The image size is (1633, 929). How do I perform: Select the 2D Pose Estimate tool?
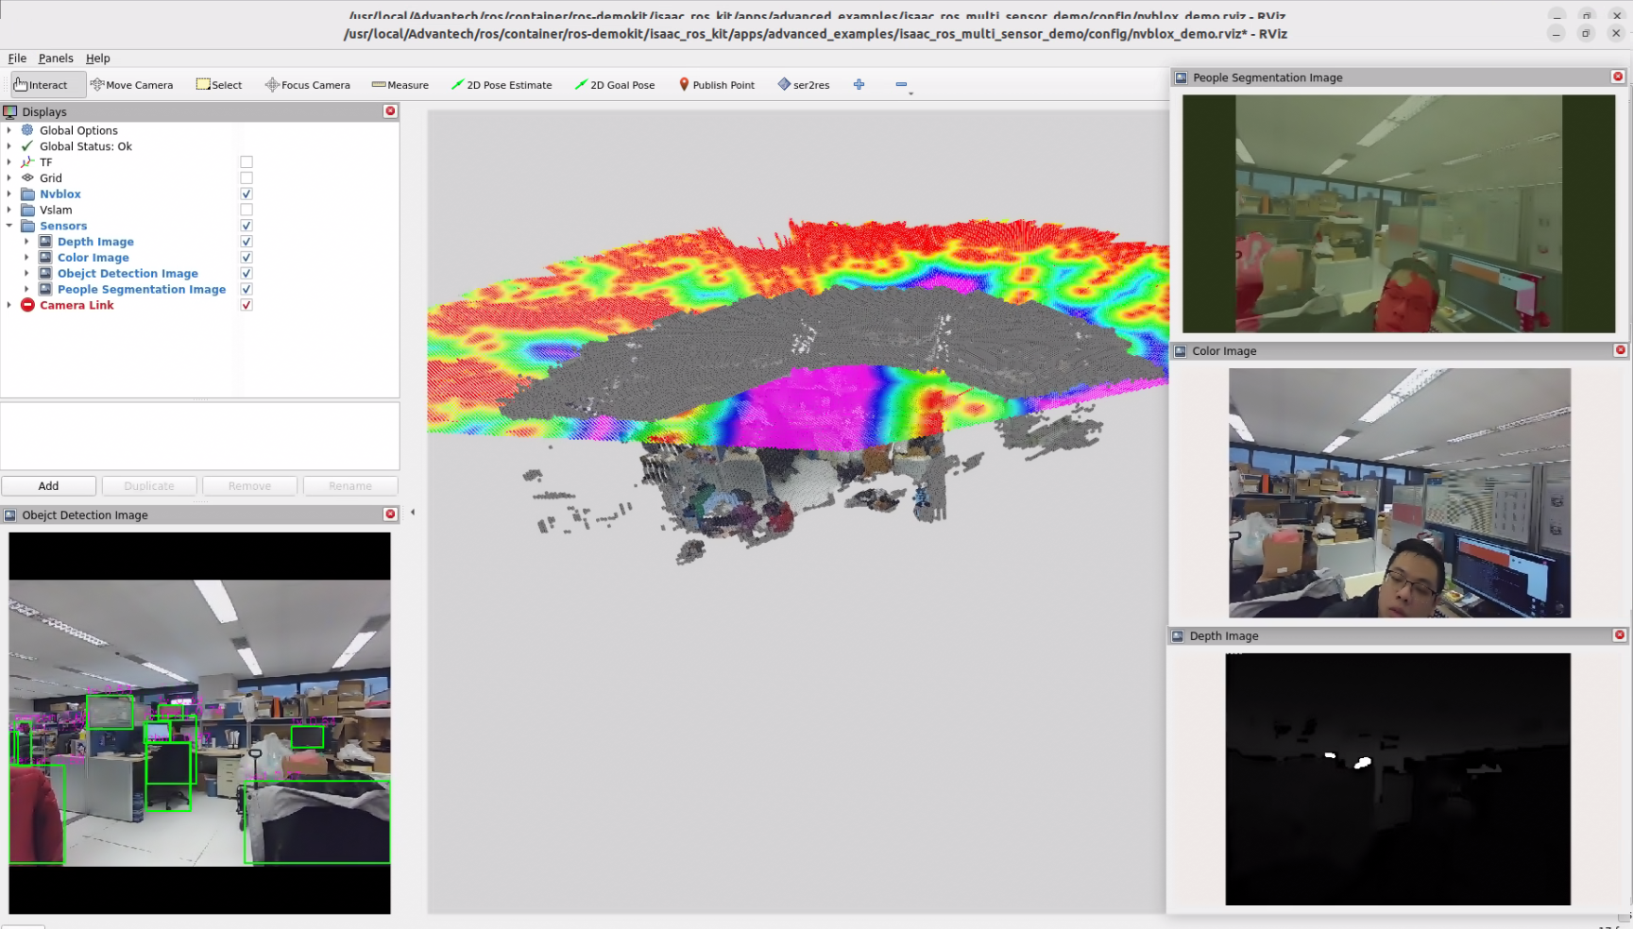(x=501, y=85)
